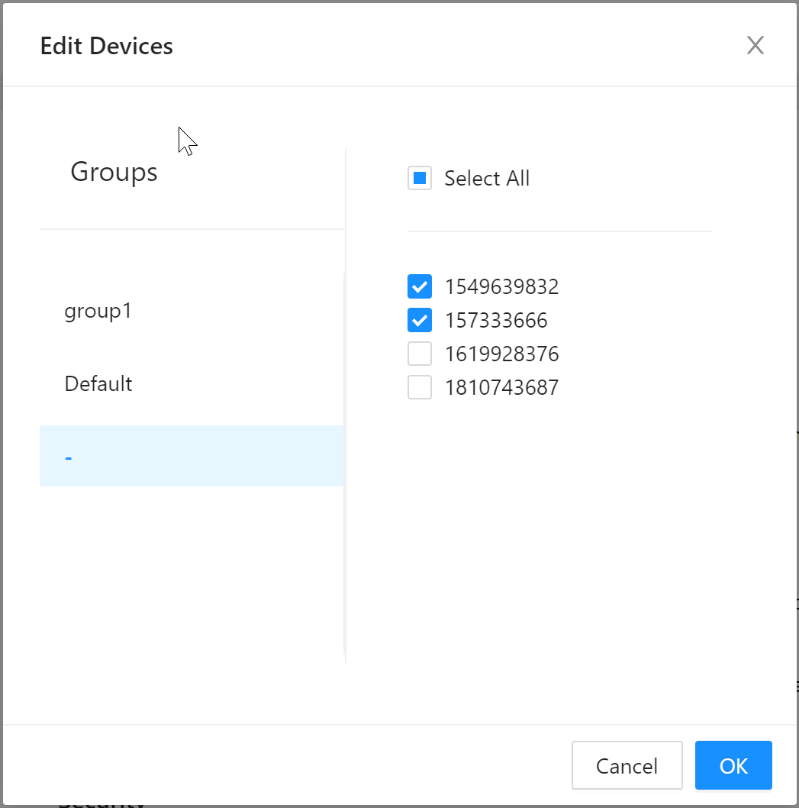Close the Edit Devices dialog
Screen dimensions: 799x808
point(755,46)
